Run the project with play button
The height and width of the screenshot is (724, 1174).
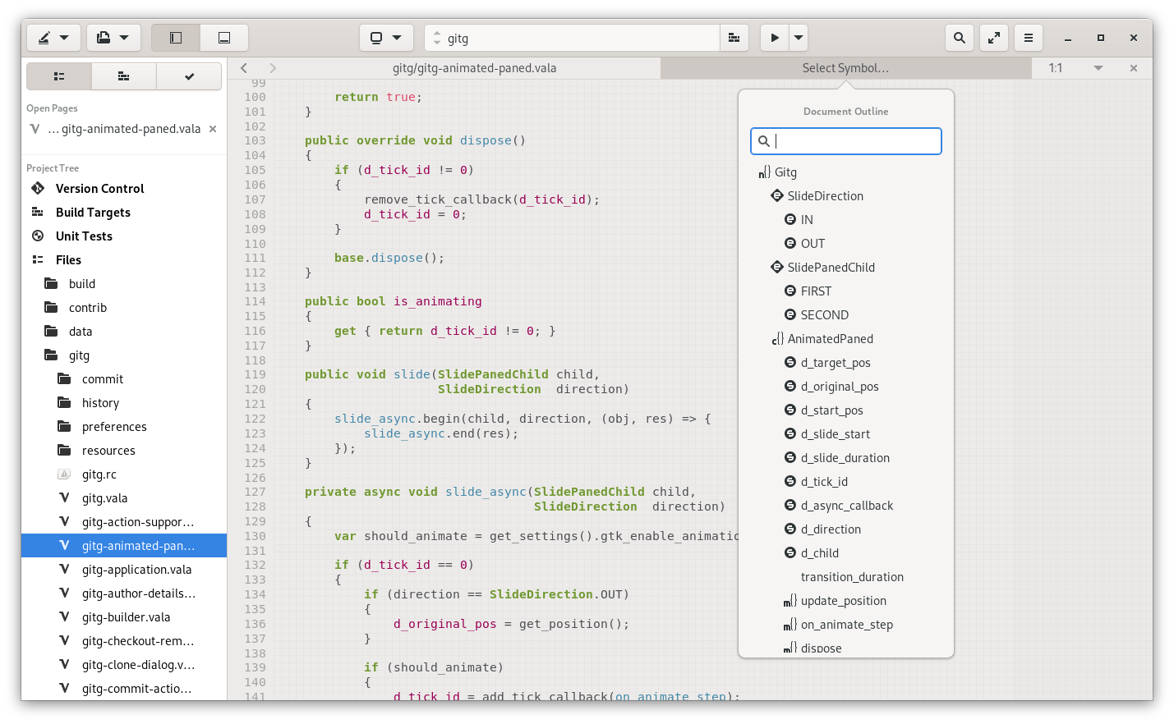click(775, 38)
